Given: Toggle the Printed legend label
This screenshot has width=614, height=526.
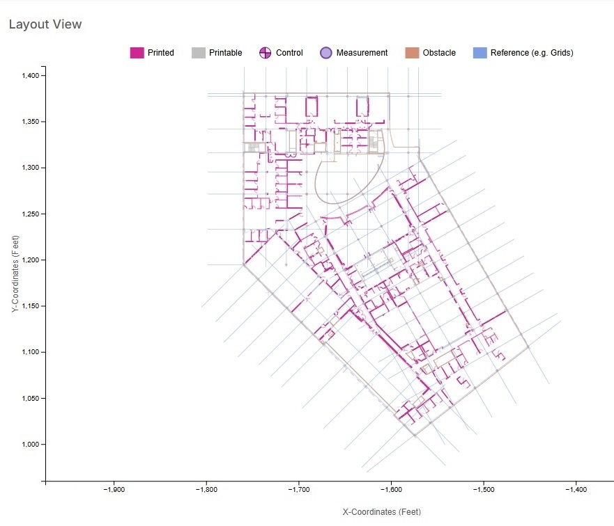Looking at the screenshot, I should click(160, 53).
